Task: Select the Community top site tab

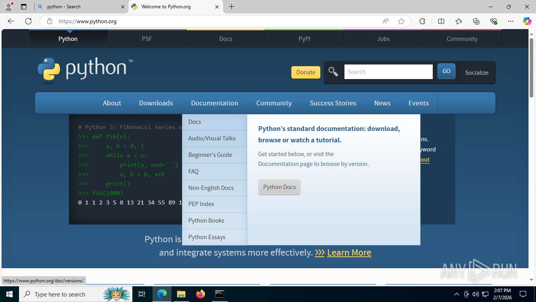Action: pyautogui.click(x=462, y=39)
